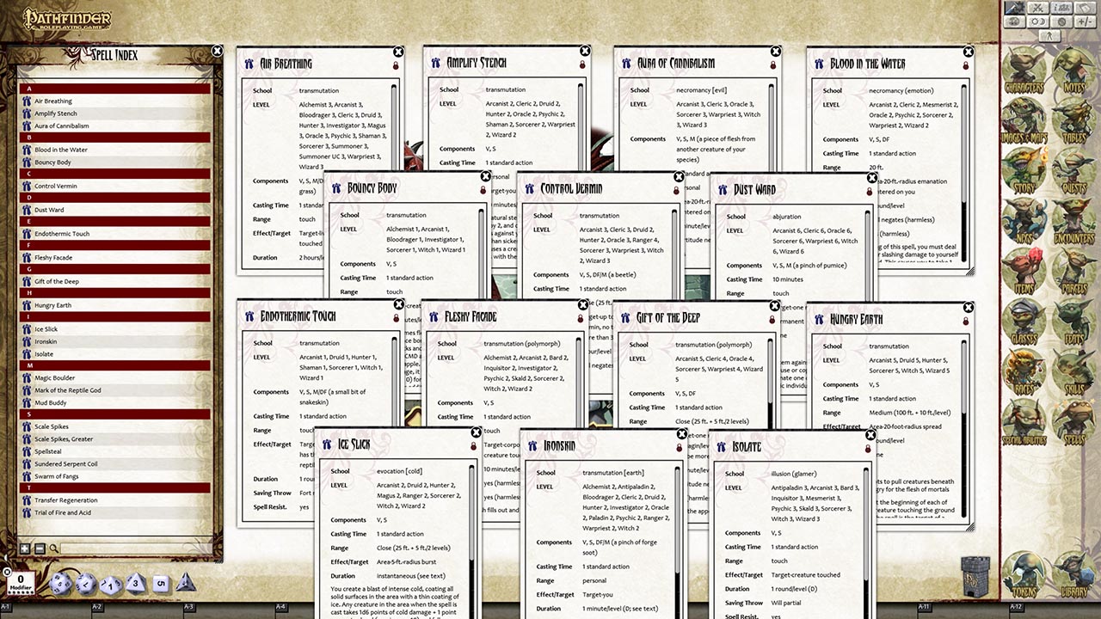Open the NPCs sidebar button
This screenshot has height=619, width=1101.
[1024, 221]
